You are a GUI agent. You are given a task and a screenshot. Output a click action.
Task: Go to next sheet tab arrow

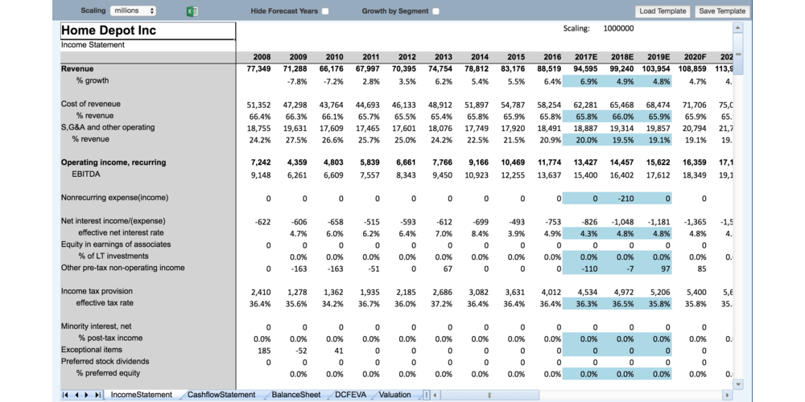click(x=86, y=395)
